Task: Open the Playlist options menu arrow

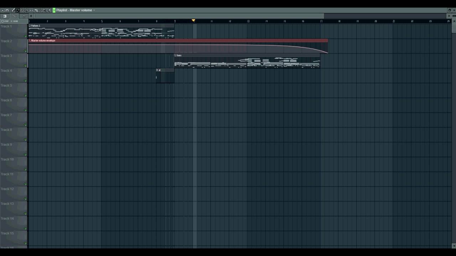Action: 2,10
